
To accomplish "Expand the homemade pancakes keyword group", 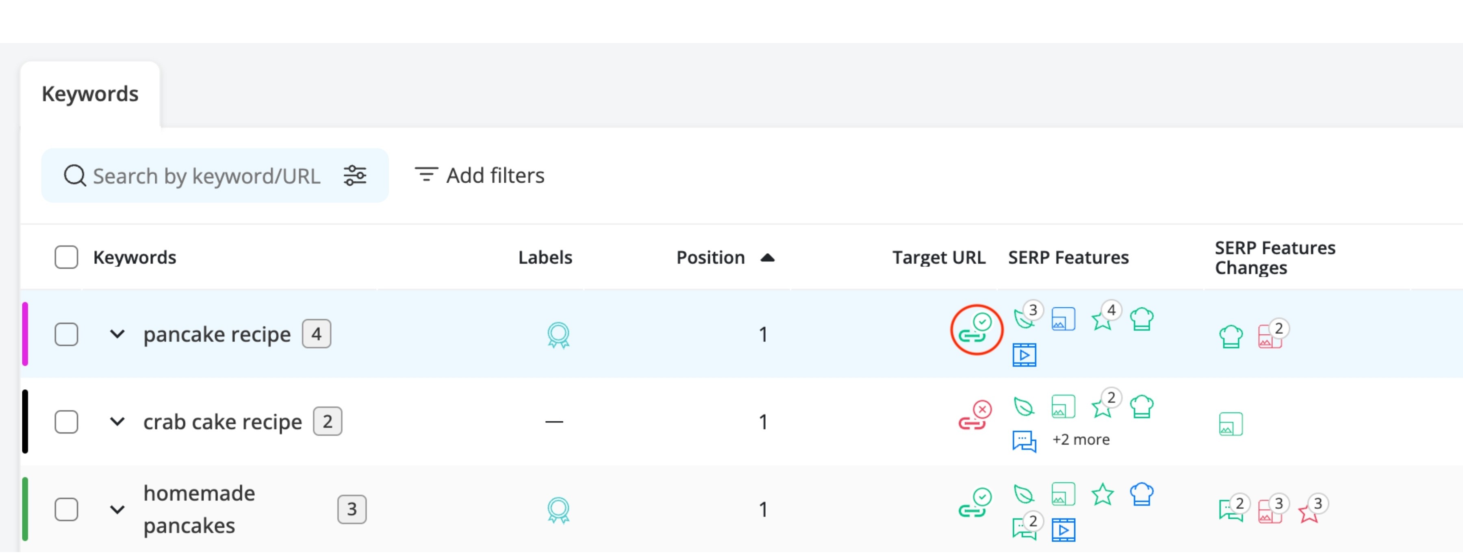I will pyautogui.click(x=117, y=509).
